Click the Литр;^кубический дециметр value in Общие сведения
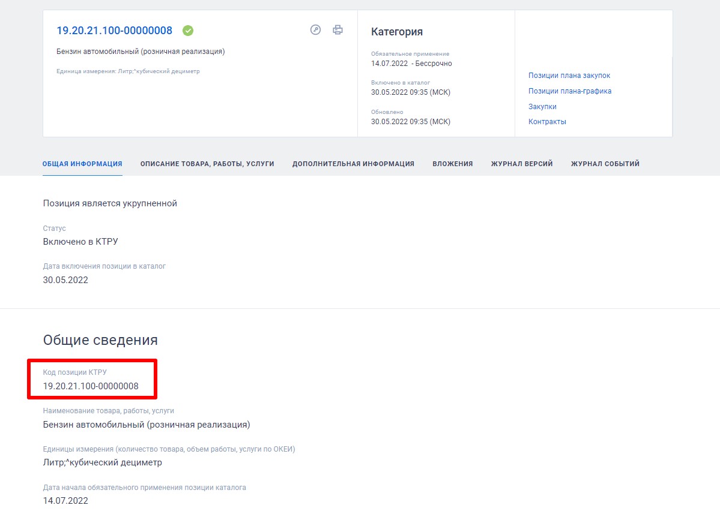 click(x=103, y=462)
